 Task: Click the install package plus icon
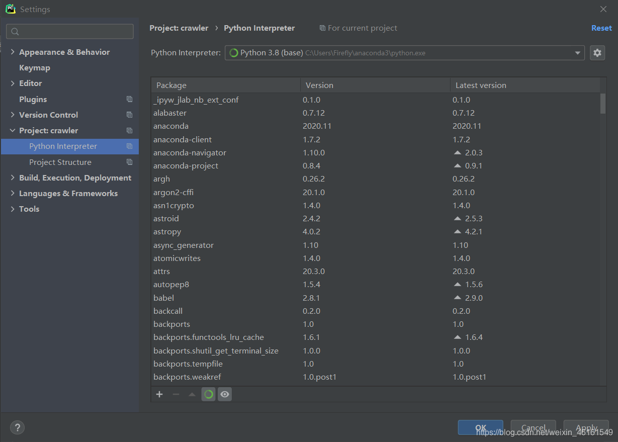[159, 394]
